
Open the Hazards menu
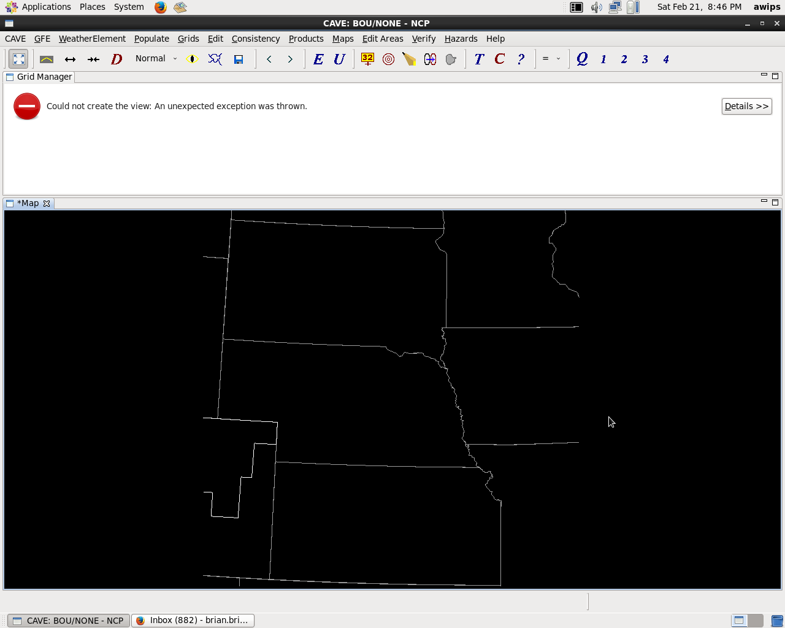pyautogui.click(x=461, y=39)
